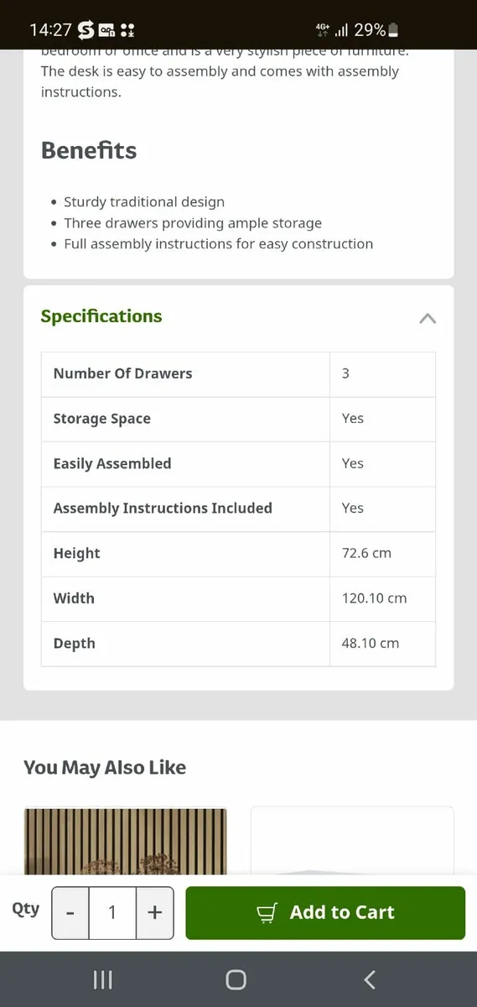Collapse the Specifications section chevron
Viewport: 477px width, 1007px height.
(x=428, y=318)
